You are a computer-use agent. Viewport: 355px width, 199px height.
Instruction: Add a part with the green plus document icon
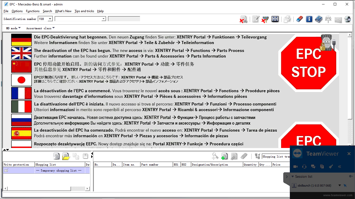coord(224,156)
